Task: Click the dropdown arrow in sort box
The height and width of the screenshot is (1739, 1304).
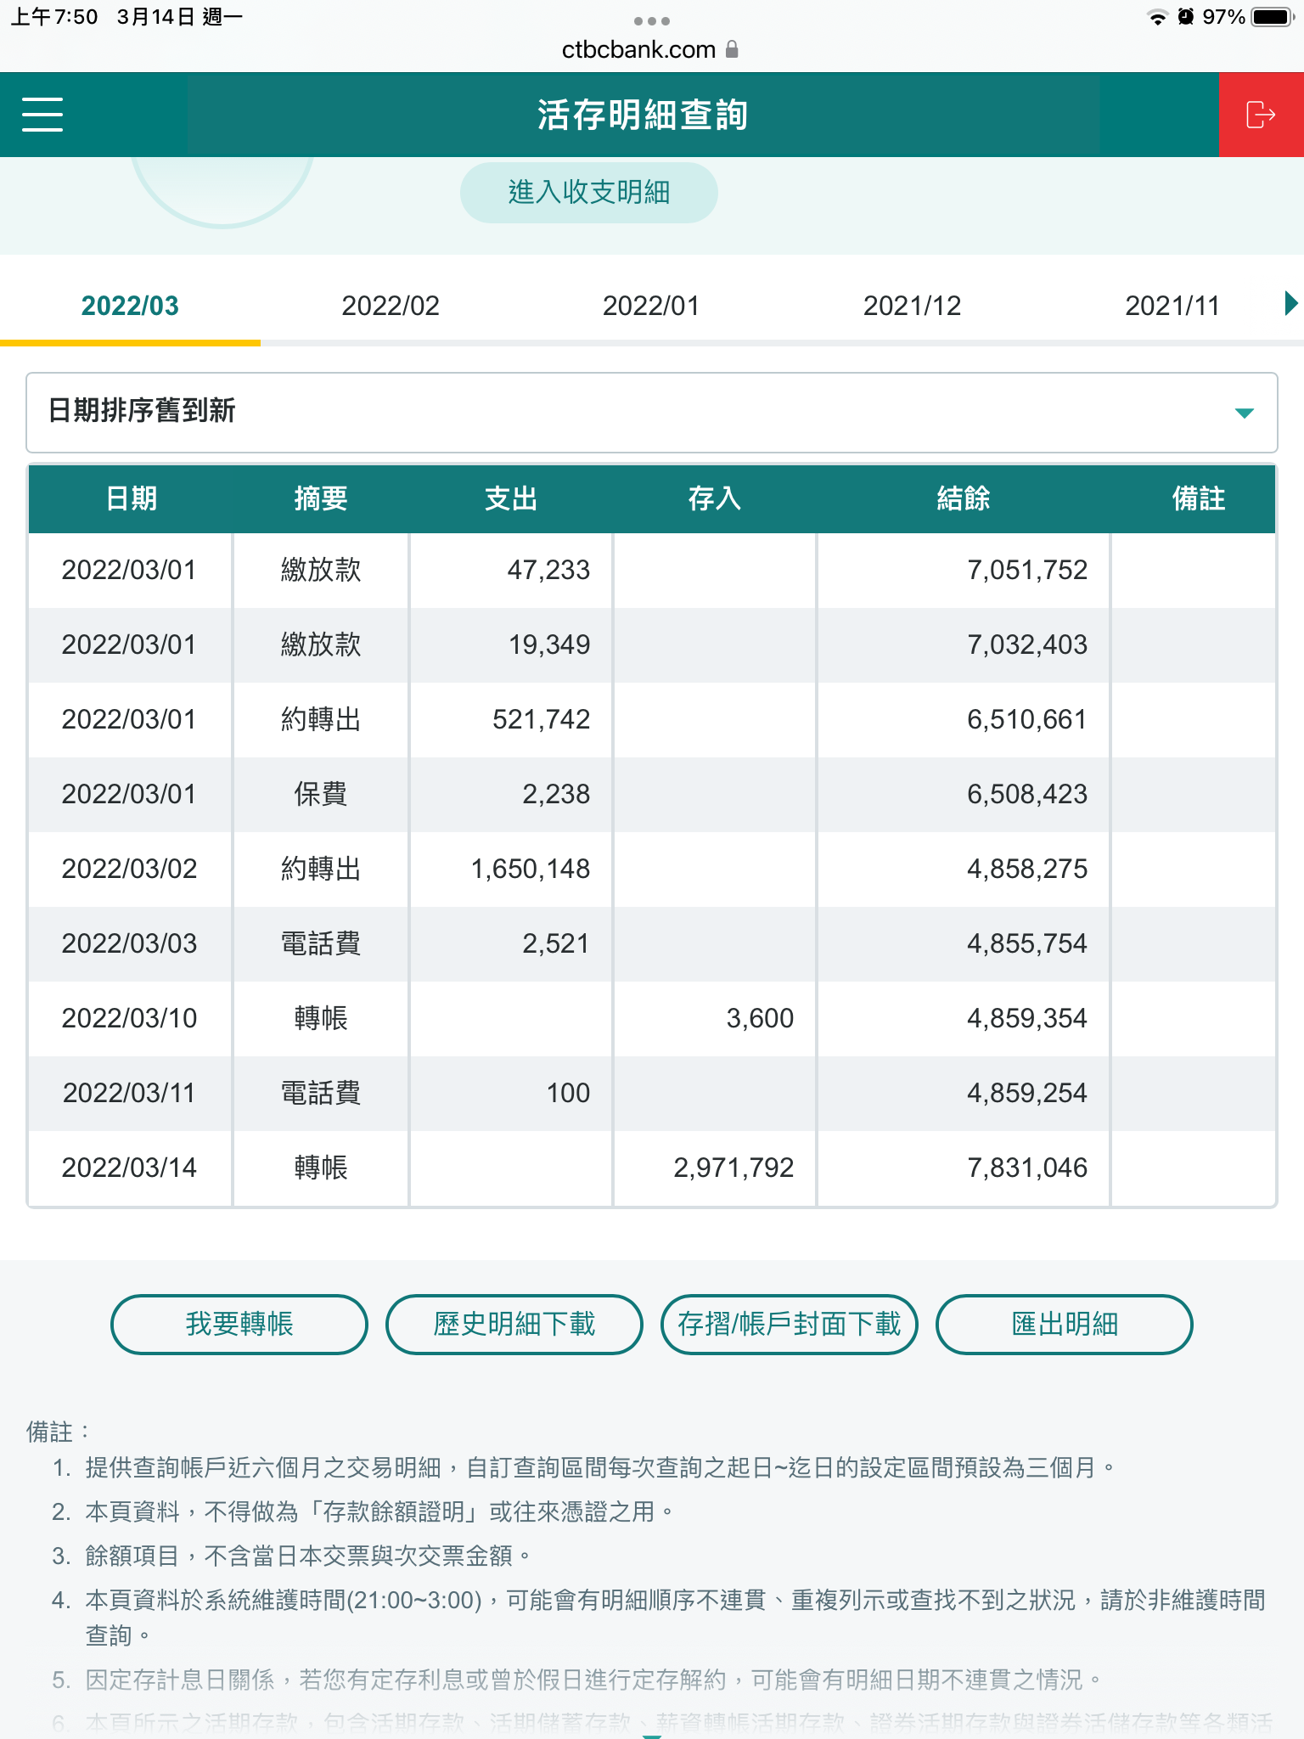Action: (x=1244, y=414)
